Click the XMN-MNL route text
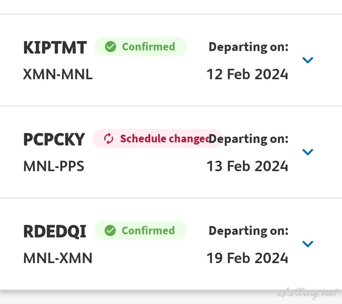Viewport: 342px width, 304px height. [x=58, y=74]
